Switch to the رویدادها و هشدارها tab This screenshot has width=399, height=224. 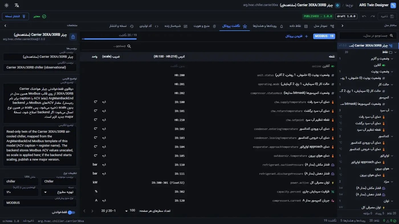tap(268, 26)
